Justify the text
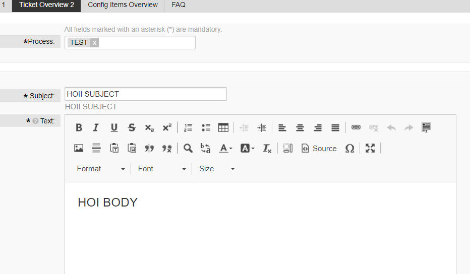 coord(335,127)
